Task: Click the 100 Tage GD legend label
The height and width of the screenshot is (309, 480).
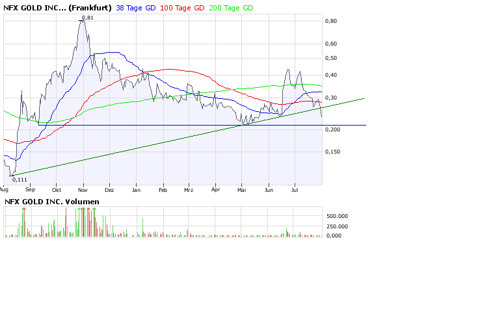Action: [x=183, y=8]
